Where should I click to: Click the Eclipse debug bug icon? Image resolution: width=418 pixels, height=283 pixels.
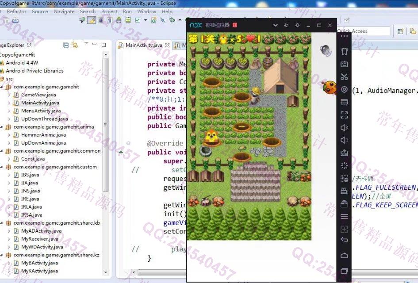172,20
